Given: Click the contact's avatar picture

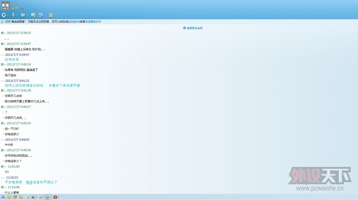Looking at the screenshot, I should [5, 6].
